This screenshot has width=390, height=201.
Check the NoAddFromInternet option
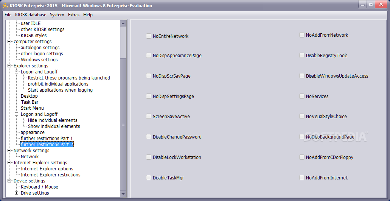(302, 178)
